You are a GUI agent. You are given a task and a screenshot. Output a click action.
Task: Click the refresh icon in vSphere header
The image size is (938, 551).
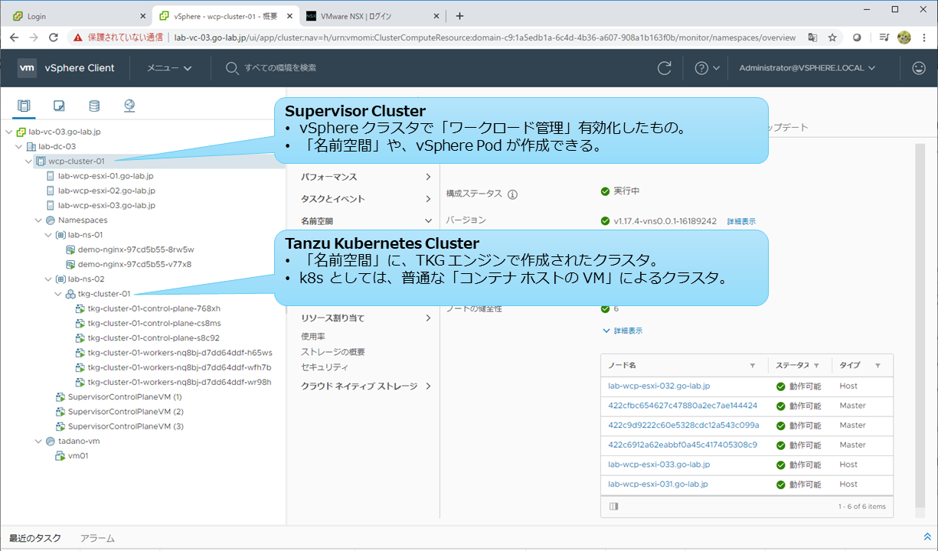(665, 68)
